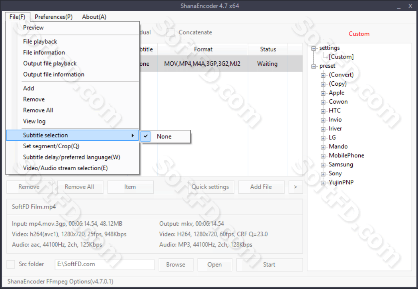Expand the (Convert) preset group
Screen dimensions: 418x289
tap(323, 75)
